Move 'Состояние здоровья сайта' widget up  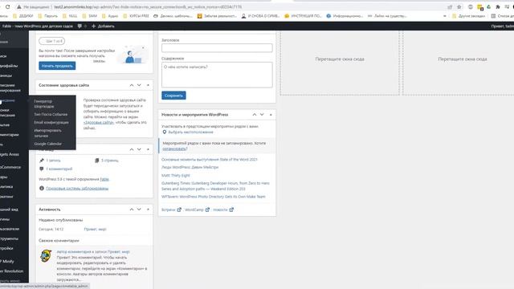tap(132, 85)
